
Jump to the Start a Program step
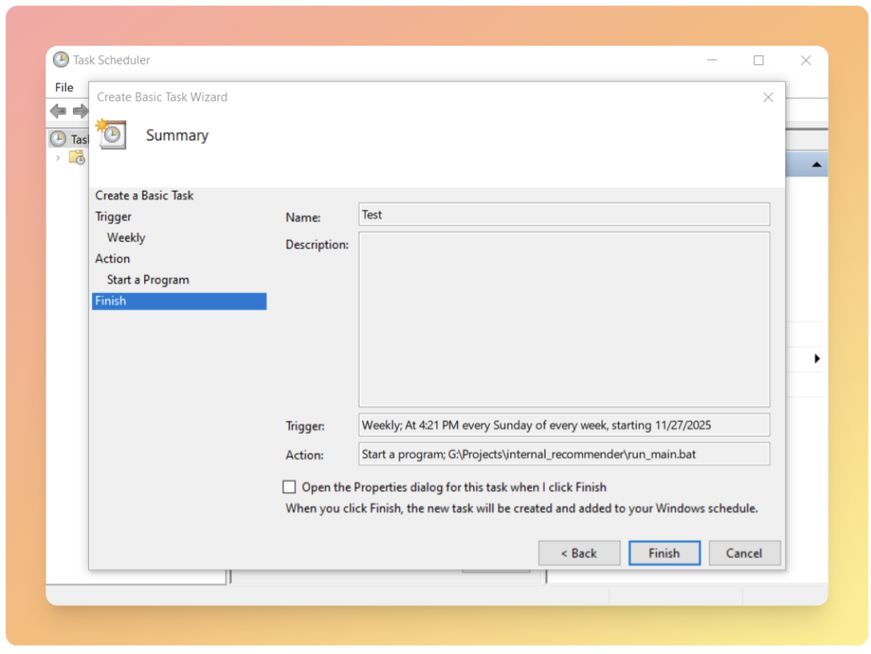[147, 280]
